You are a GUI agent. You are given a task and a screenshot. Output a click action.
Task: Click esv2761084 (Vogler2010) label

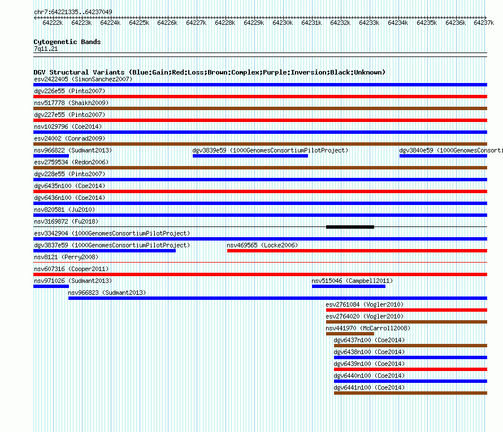[365, 304]
